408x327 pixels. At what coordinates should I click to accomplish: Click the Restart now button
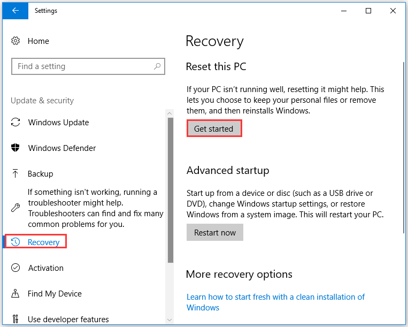click(215, 232)
